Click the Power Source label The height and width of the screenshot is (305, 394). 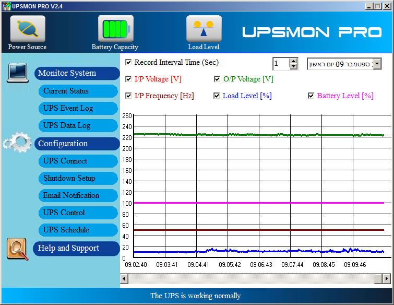tap(27, 47)
